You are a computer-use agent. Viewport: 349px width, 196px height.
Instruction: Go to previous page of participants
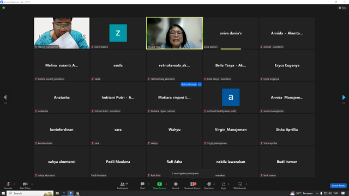(x=5, y=97)
